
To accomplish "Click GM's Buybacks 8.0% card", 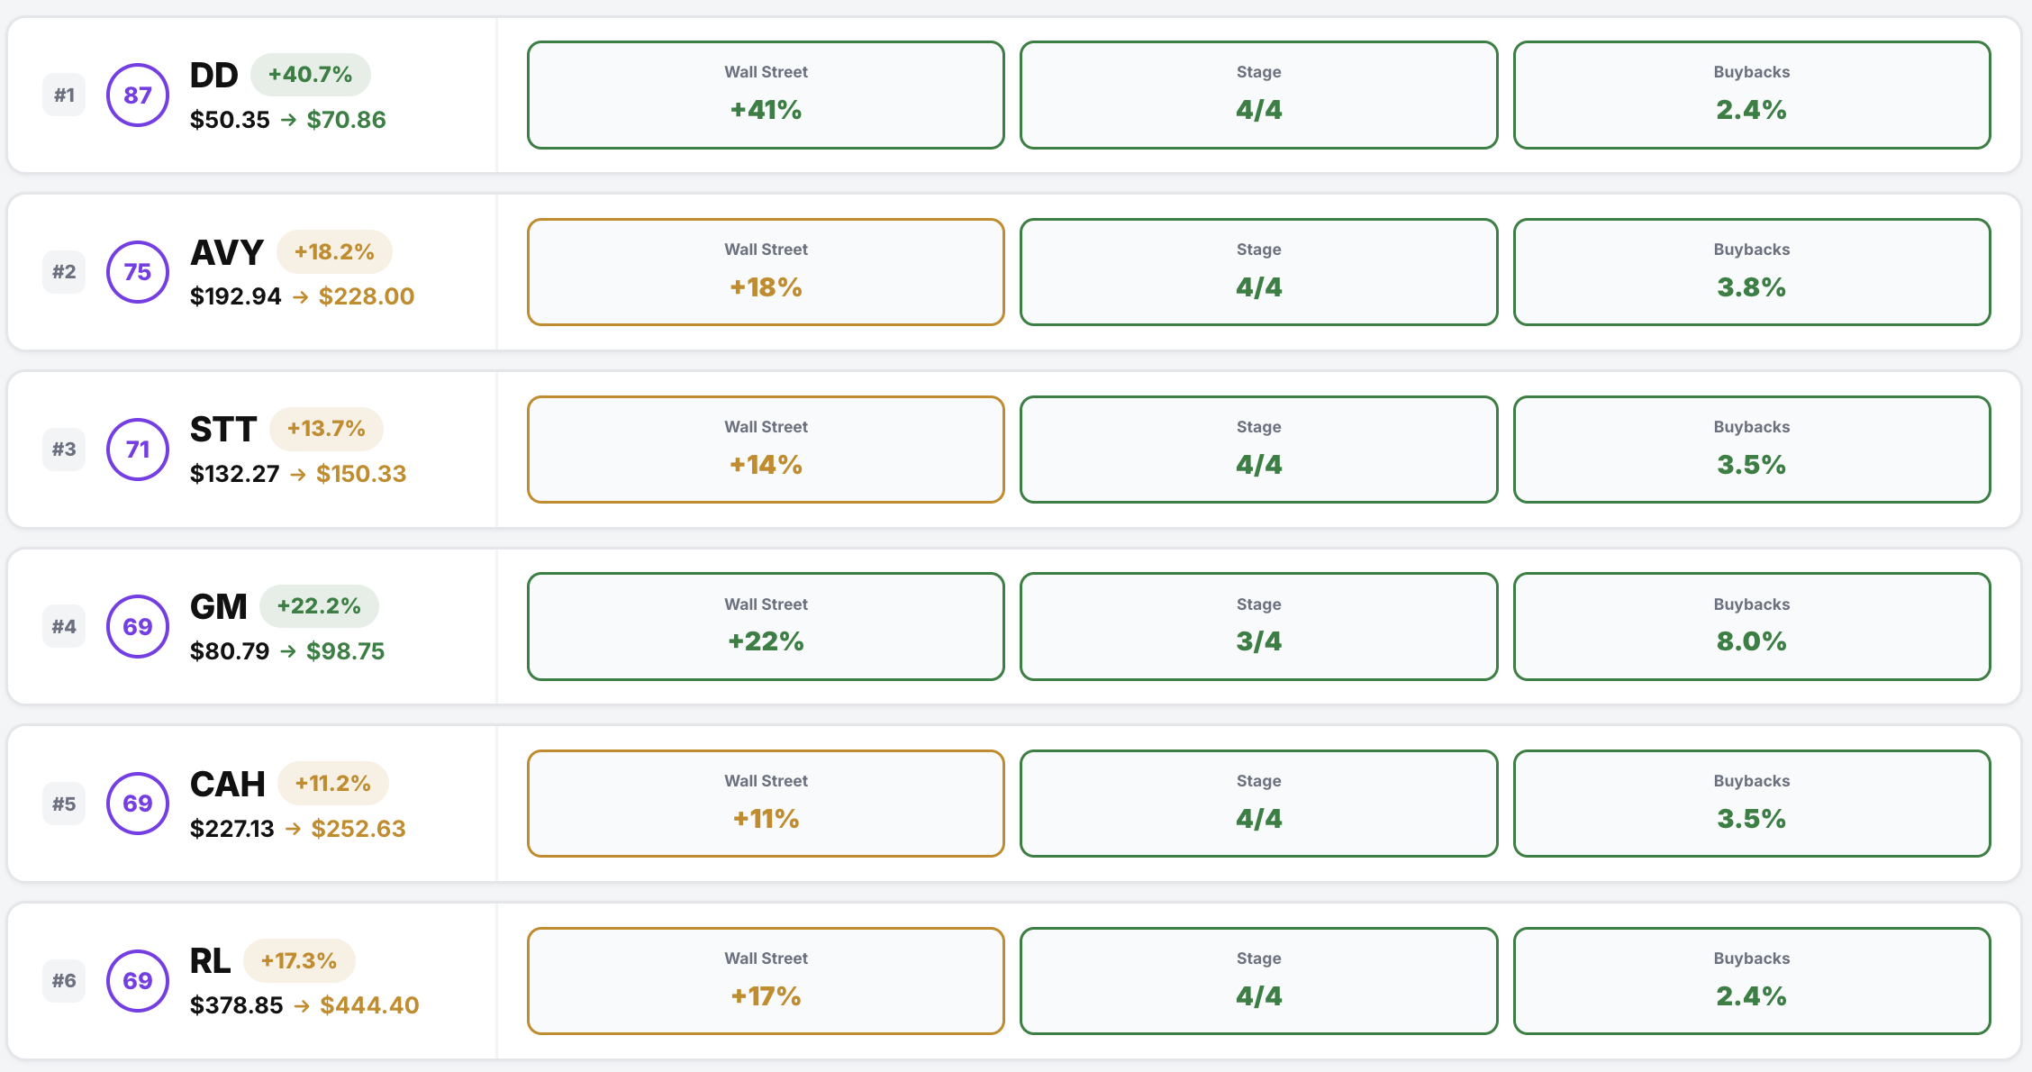I will (x=1751, y=627).
